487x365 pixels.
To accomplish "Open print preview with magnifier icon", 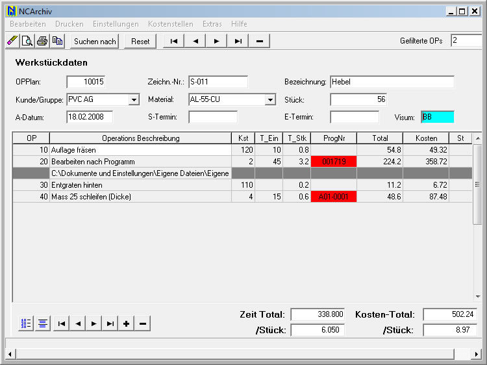I will [x=27, y=41].
